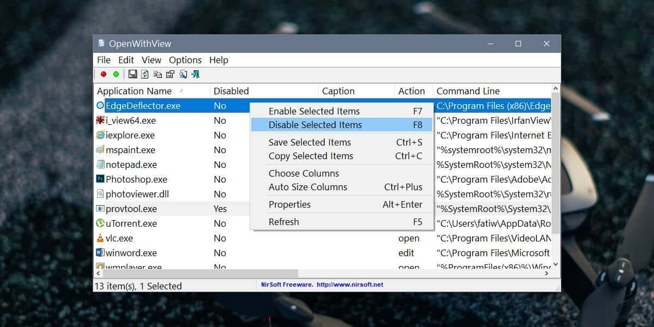
Task: Click the 'edit' action for winword.exe
Action: pos(406,253)
